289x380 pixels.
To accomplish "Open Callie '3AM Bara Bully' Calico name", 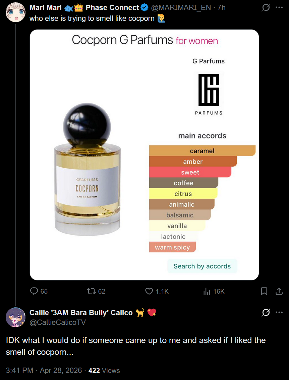I will (x=93, y=312).
